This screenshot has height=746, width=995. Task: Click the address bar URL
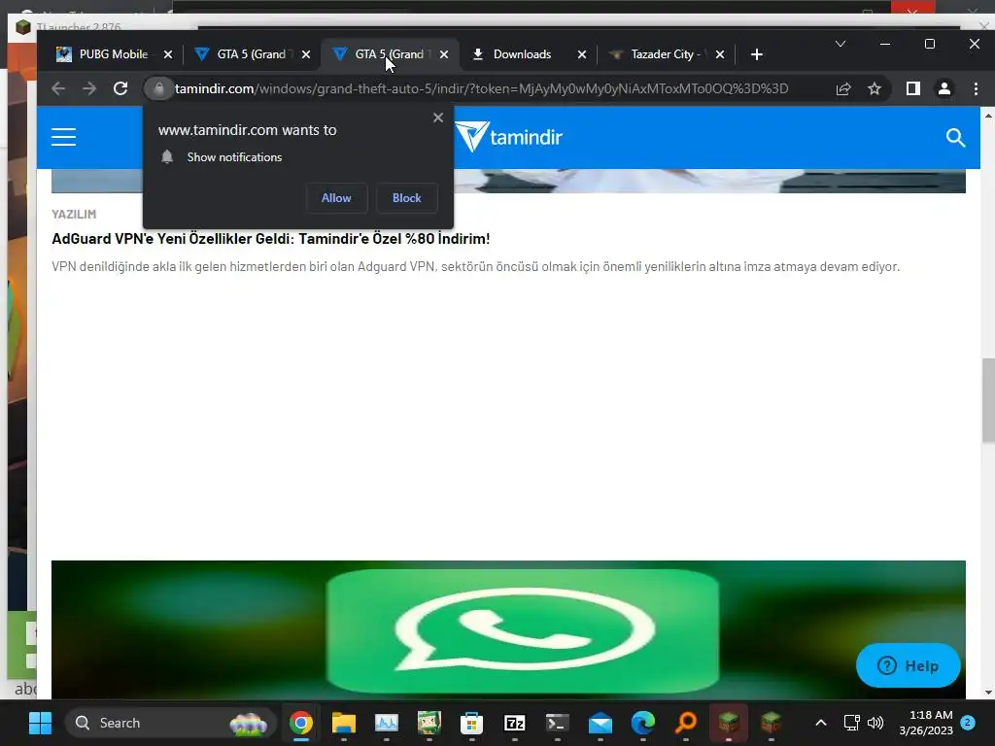point(481,88)
